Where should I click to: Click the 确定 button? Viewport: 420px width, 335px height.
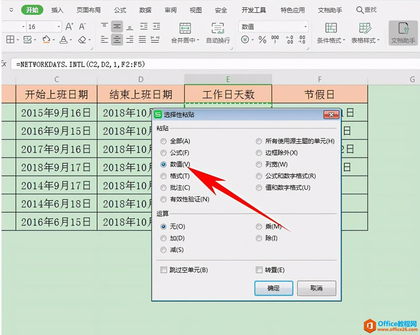273,288
